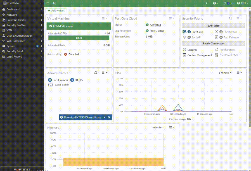Click the Logging fabric connector icon
Image resolution: width=251 pixels, height=171 pixels.
pyautogui.click(x=184, y=49)
